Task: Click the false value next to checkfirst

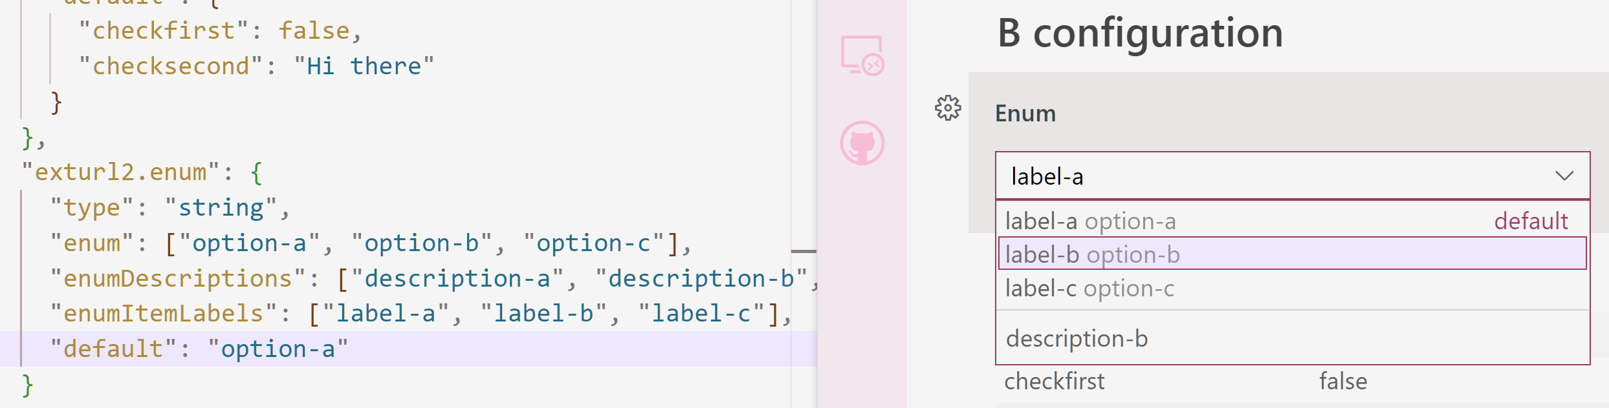Action: pos(1343,382)
